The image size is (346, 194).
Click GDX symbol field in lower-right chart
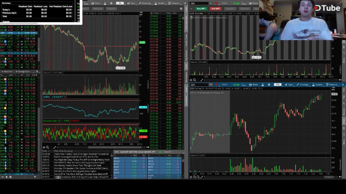[199, 85]
